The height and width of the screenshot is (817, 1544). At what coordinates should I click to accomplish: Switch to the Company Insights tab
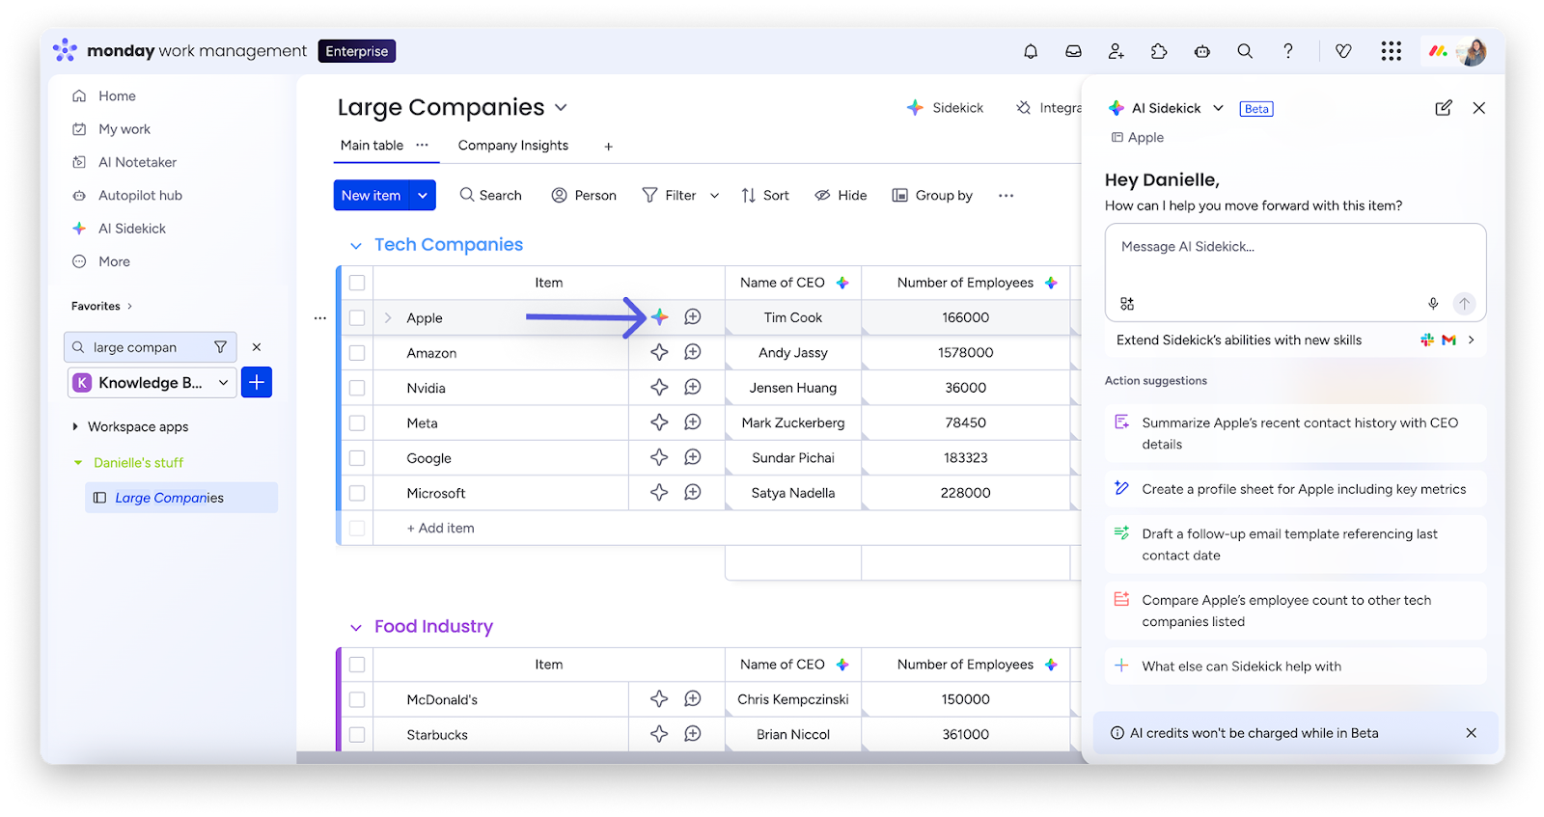[512, 146]
